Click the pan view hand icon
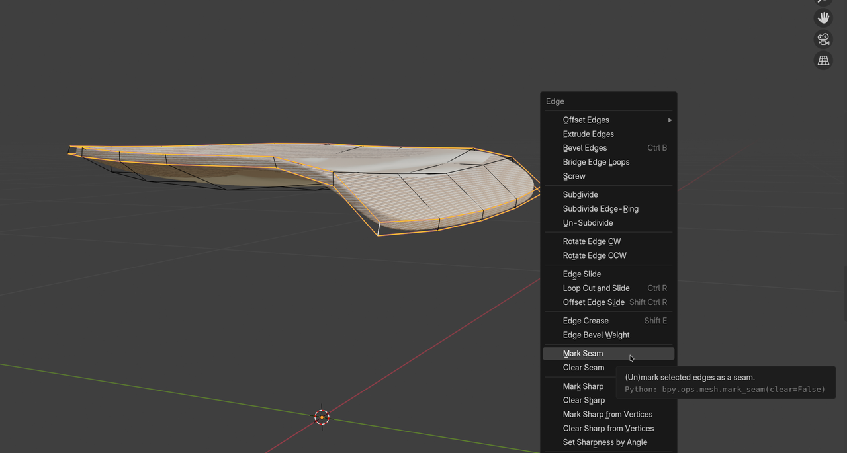This screenshot has height=453, width=847. (x=823, y=18)
